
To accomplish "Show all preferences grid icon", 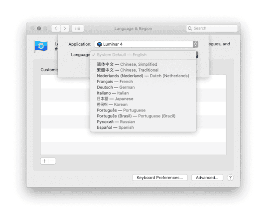I will (x=78, y=28).
